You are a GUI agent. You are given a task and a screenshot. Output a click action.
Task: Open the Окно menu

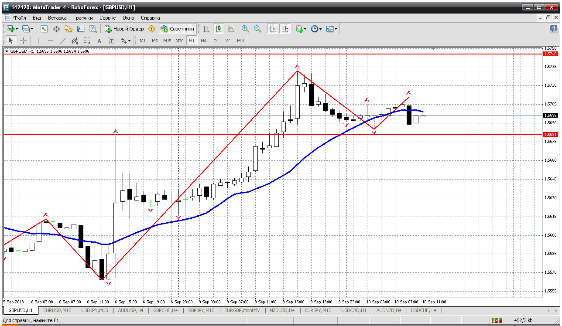[128, 18]
